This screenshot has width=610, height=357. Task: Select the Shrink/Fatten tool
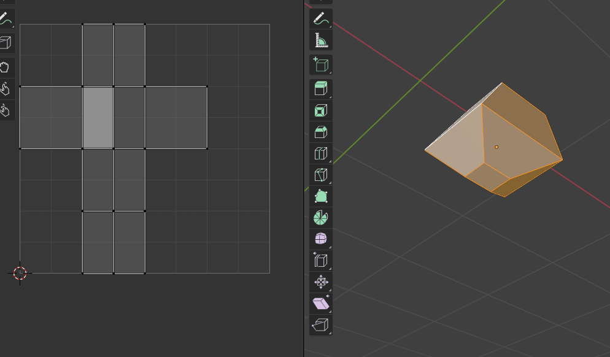click(x=320, y=282)
